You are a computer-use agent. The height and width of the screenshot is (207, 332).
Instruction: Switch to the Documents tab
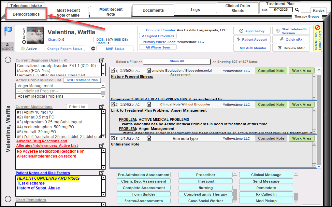pos(153,10)
